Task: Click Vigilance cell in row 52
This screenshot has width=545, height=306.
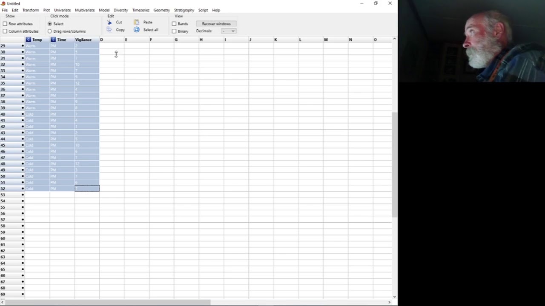Action: point(87,189)
